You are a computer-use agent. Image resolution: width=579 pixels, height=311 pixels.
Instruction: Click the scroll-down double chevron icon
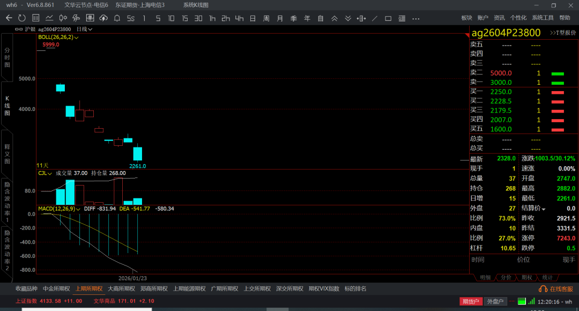tap(348, 18)
